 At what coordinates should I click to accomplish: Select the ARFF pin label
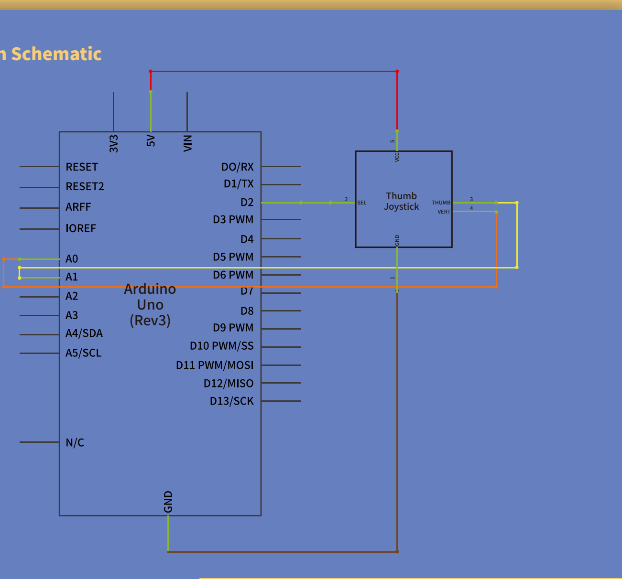coord(78,207)
